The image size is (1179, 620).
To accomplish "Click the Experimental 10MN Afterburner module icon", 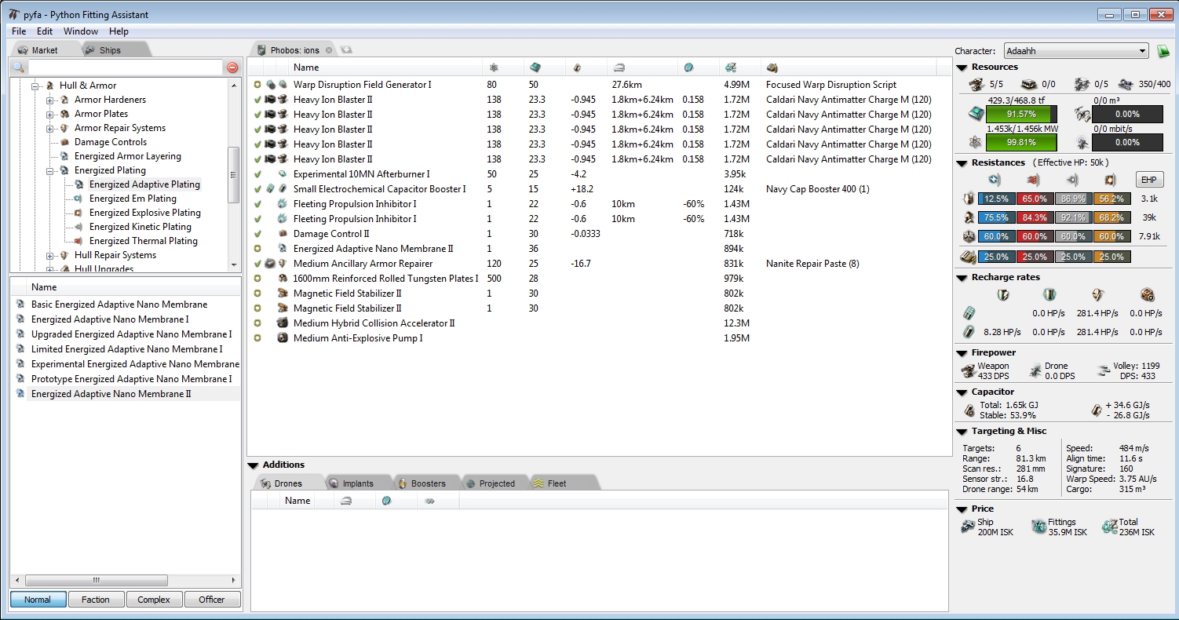I will pos(283,174).
